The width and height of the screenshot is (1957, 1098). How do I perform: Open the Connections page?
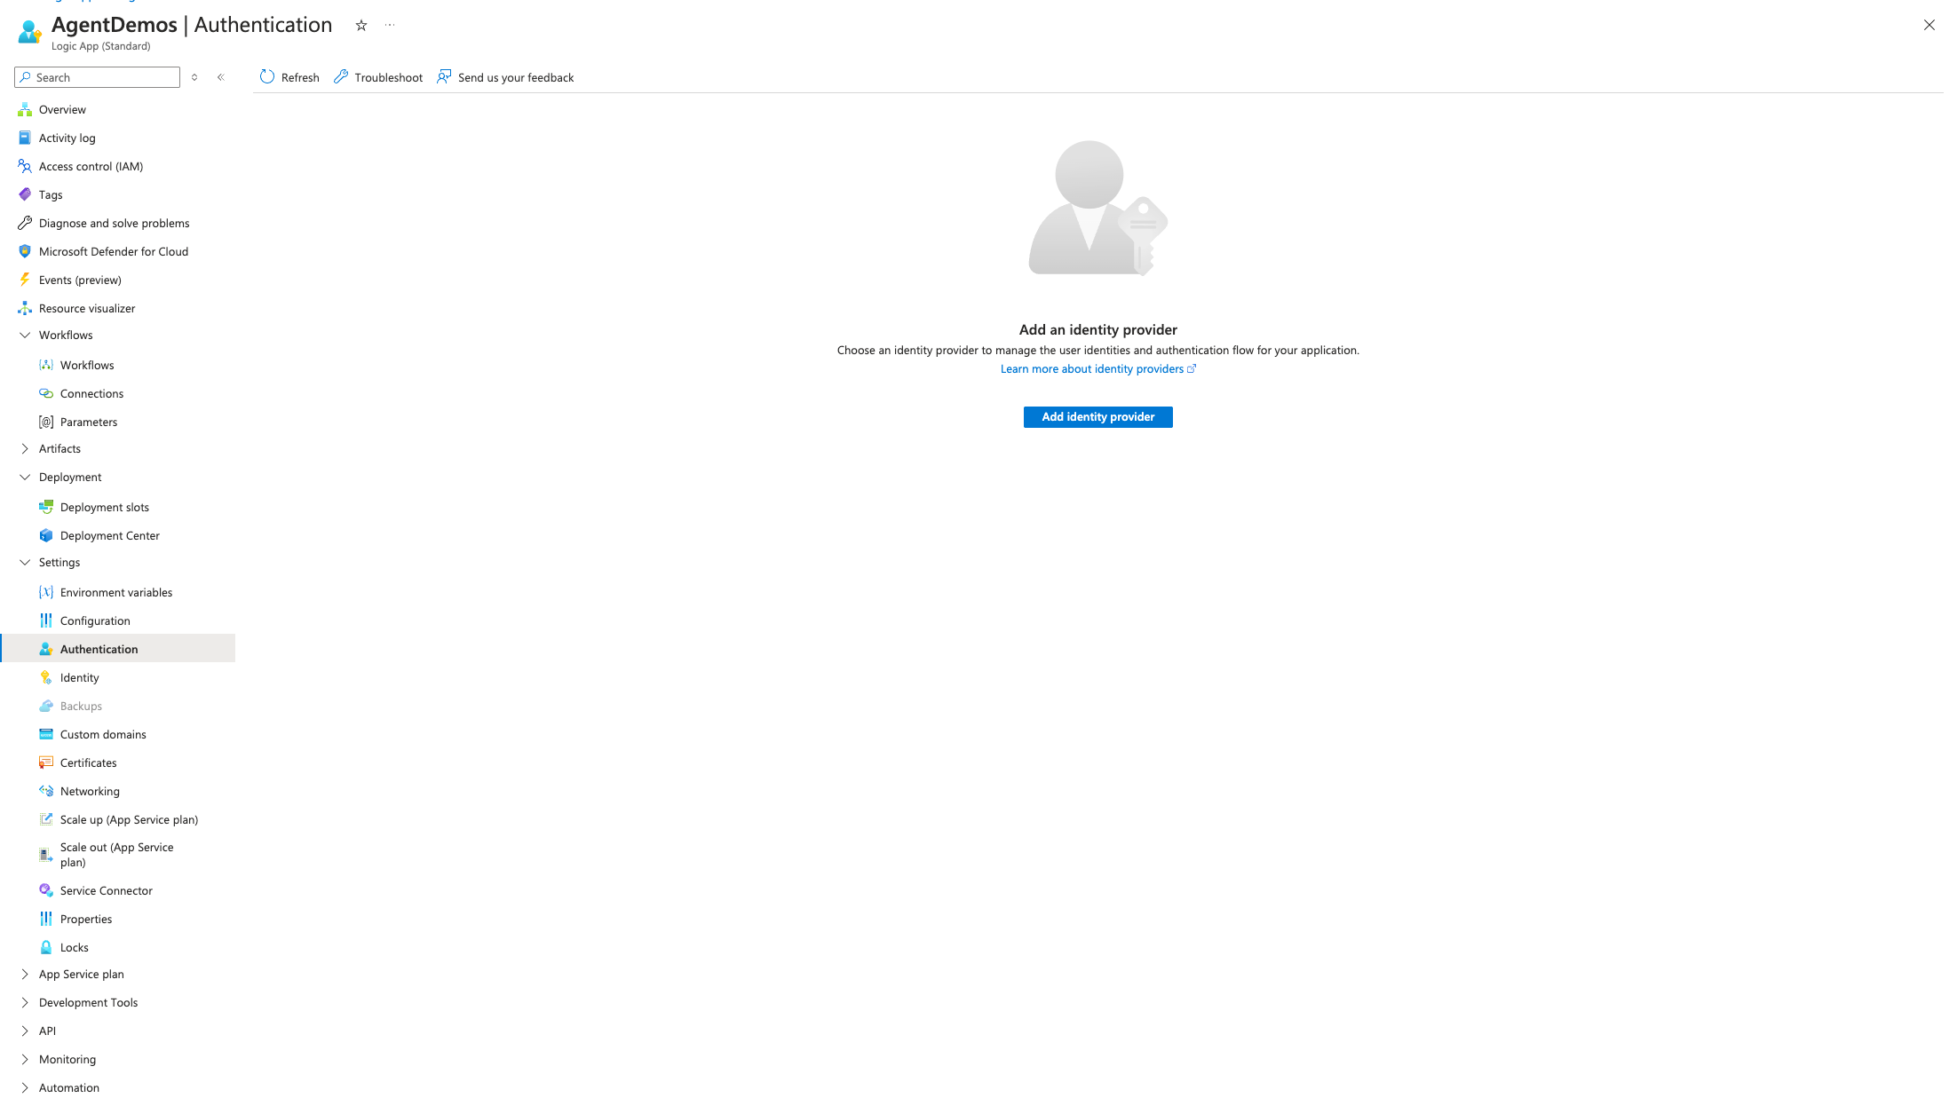(91, 393)
